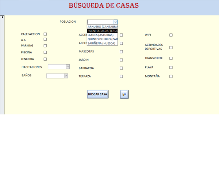Click the POBLACION label
This screenshot has width=219, height=188.
pos(68,22)
